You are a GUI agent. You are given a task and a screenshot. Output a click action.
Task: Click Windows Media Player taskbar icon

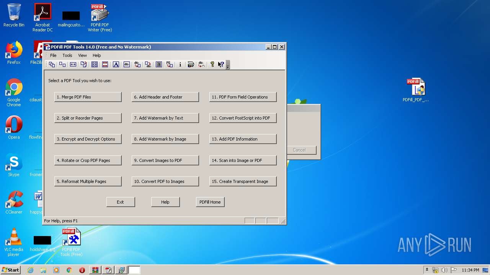(x=56, y=270)
